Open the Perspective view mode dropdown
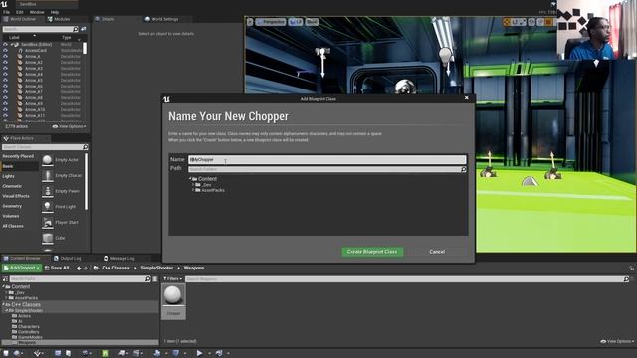The image size is (637, 358). tap(271, 22)
